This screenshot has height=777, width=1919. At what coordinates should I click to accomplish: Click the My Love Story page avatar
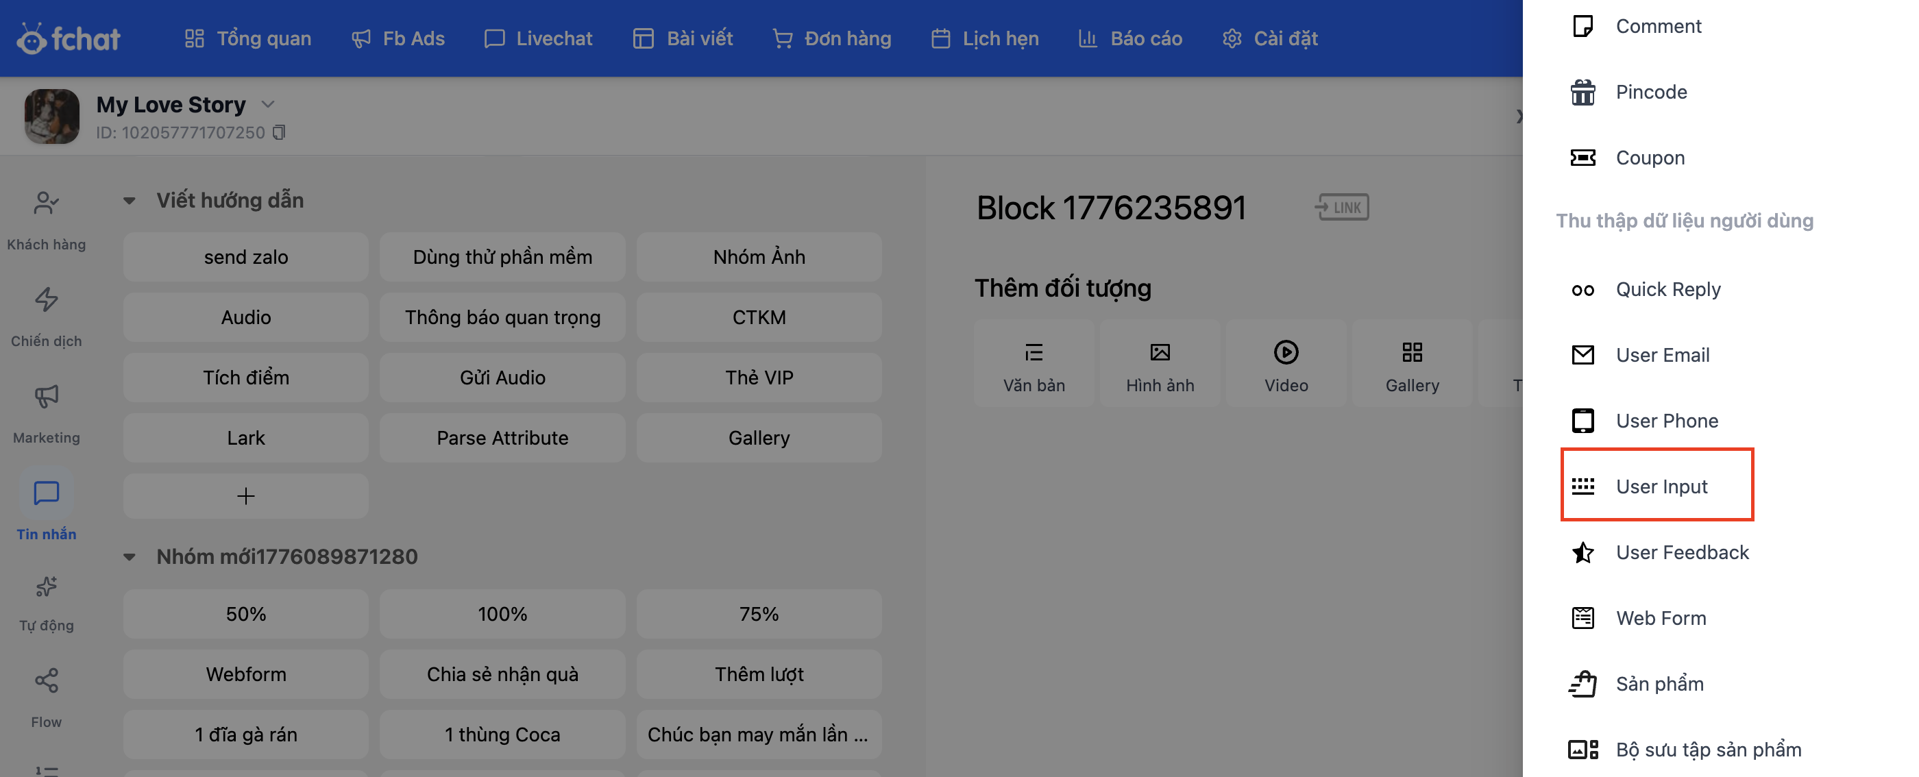point(52,116)
